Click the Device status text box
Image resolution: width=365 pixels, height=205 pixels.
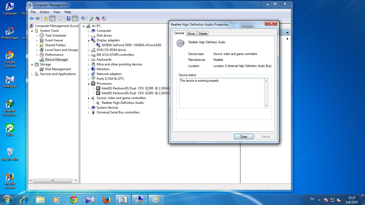[x=224, y=93]
